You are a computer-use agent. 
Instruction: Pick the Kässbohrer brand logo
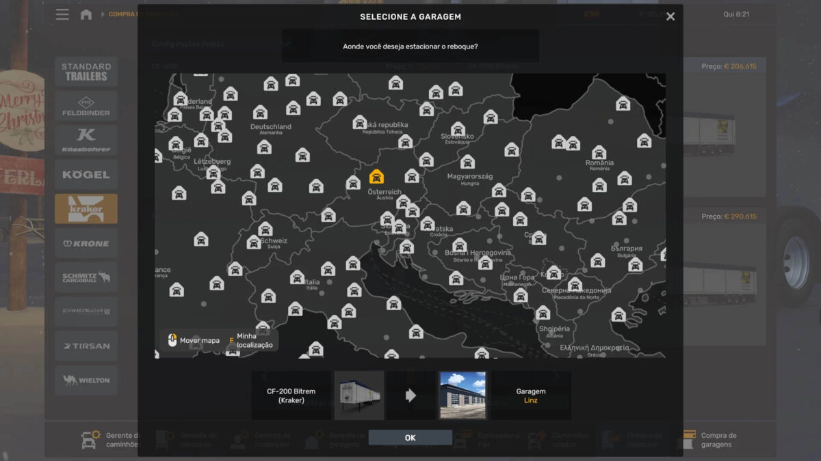coord(86,140)
